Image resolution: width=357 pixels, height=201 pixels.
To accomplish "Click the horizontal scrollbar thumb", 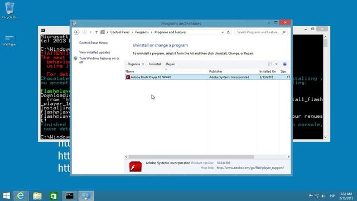I will [x=191, y=157].
